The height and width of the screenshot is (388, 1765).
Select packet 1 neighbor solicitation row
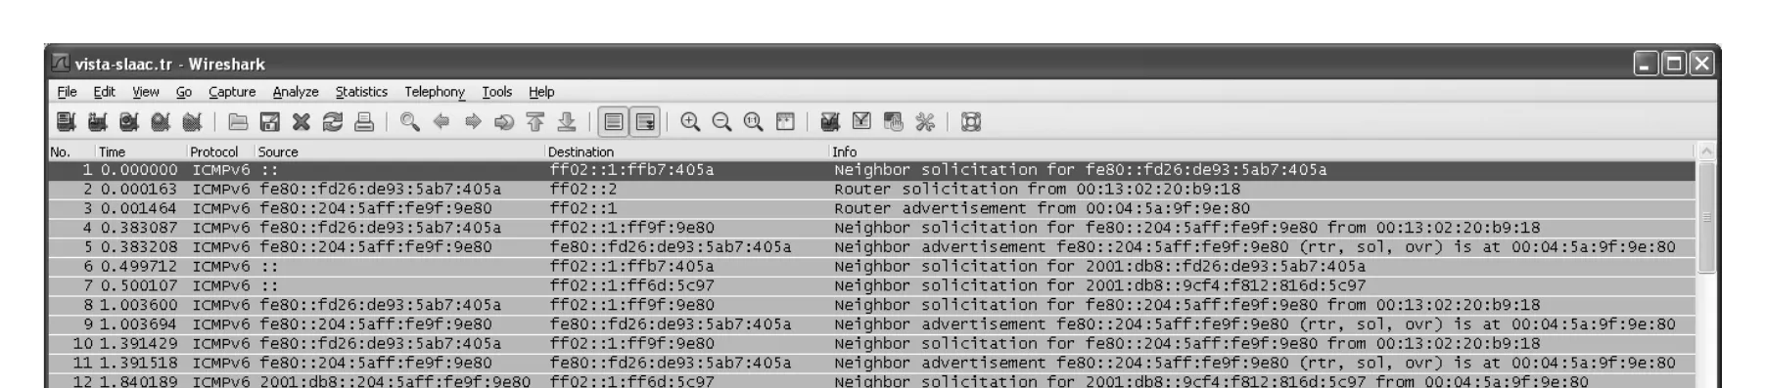click(872, 170)
